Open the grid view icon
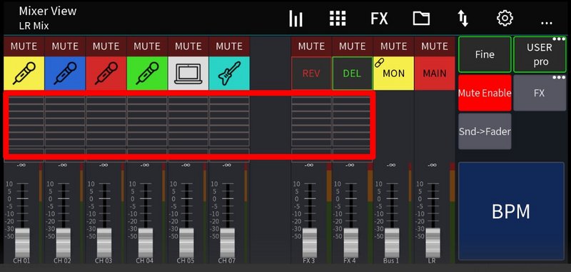The height and width of the screenshot is (272, 571). click(x=338, y=19)
